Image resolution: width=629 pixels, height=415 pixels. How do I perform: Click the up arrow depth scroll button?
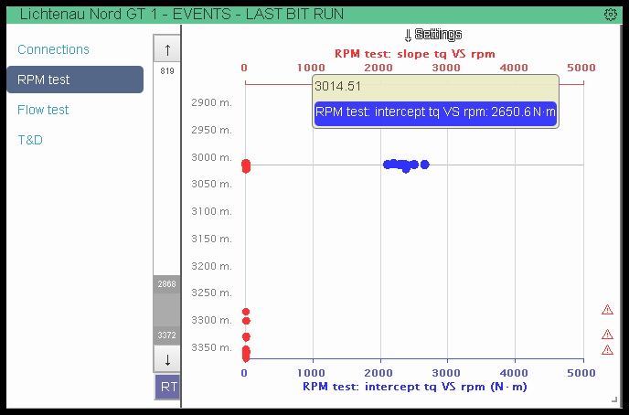pyautogui.click(x=167, y=49)
